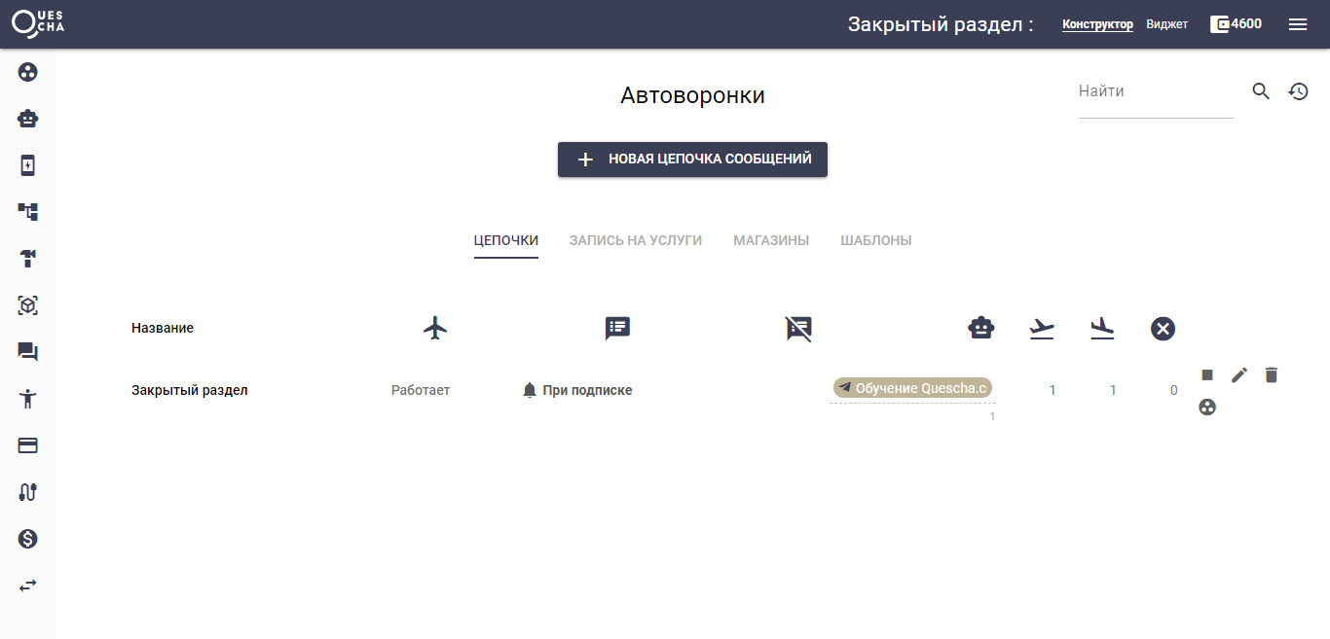
Task: Click the flowchart/funnel icon in the sidebar
Action: pos(27,211)
